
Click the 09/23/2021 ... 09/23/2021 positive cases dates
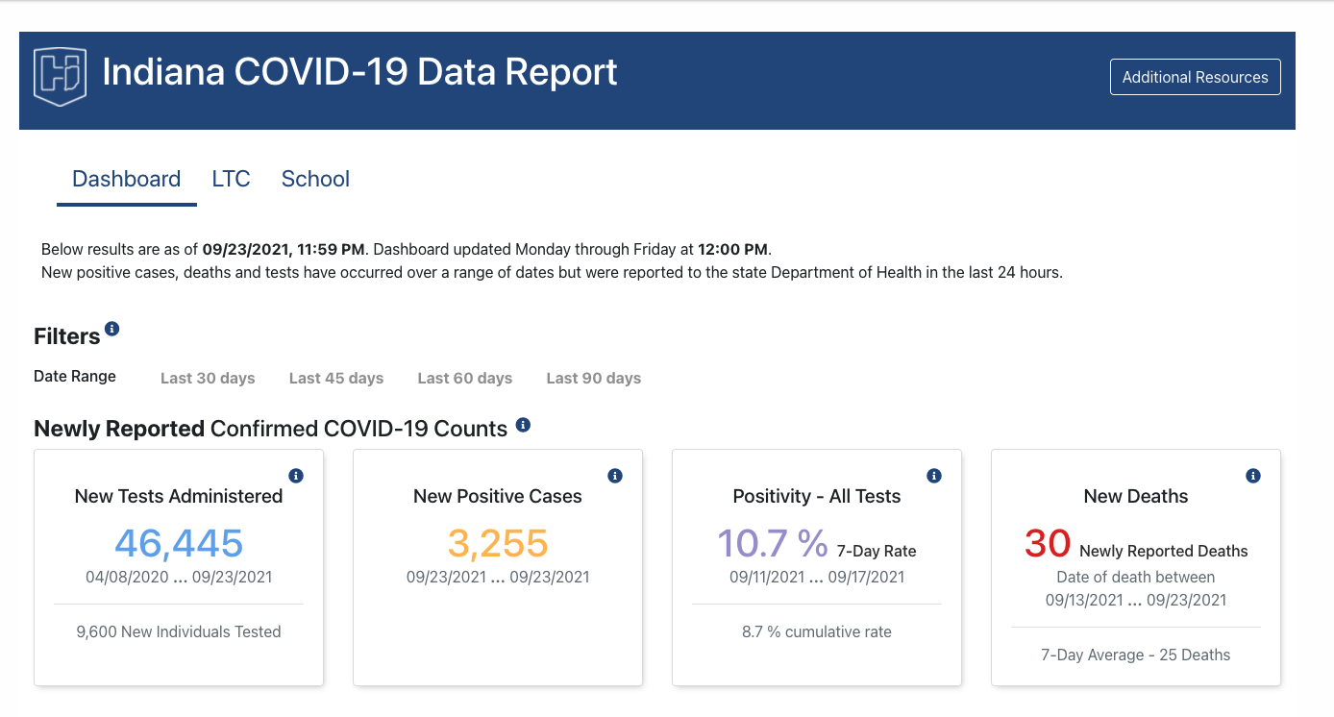click(x=498, y=577)
